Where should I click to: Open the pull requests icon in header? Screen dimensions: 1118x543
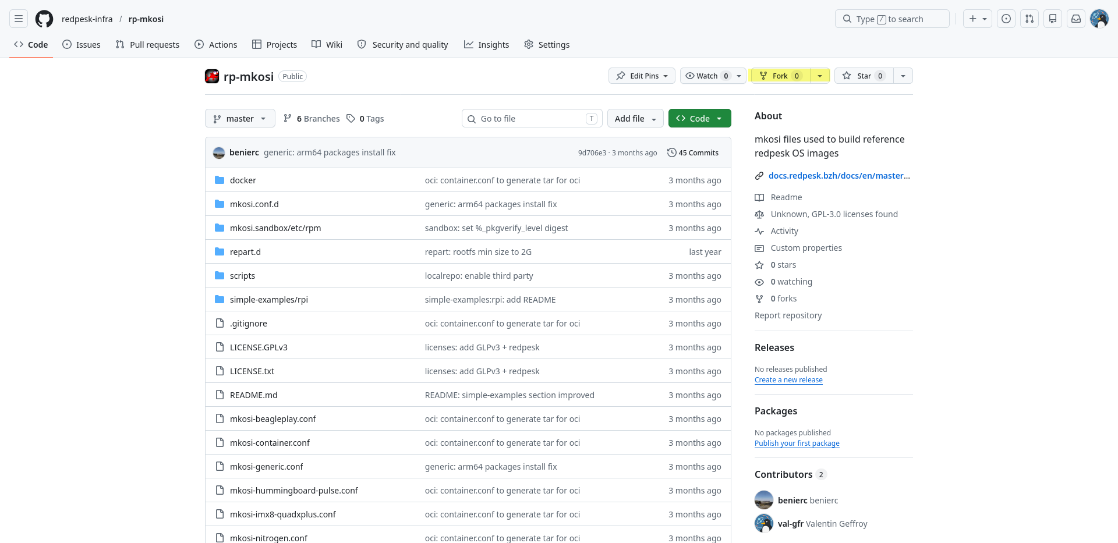tap(1029, 19)
